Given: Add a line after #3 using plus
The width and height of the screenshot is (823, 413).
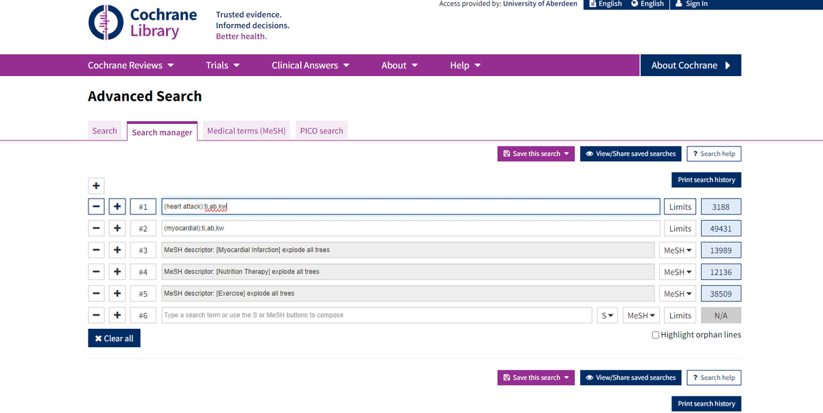Looking at the screenshot, I should [x=118, y=251].
